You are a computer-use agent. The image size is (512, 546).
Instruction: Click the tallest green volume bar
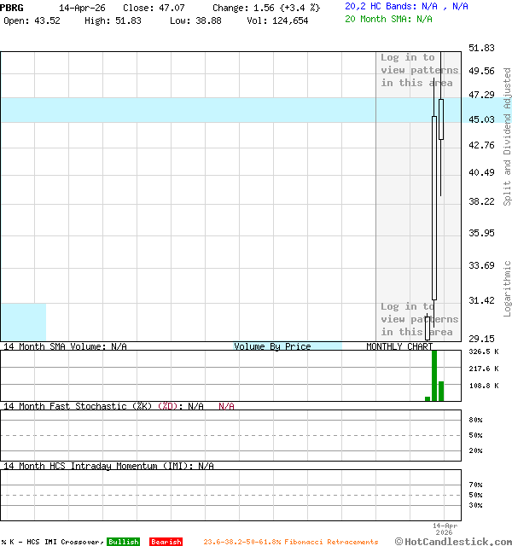coord(434,375)
